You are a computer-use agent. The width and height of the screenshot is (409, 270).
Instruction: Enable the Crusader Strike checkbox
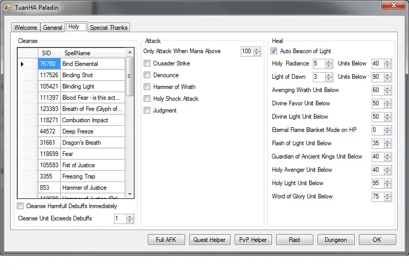147,63
